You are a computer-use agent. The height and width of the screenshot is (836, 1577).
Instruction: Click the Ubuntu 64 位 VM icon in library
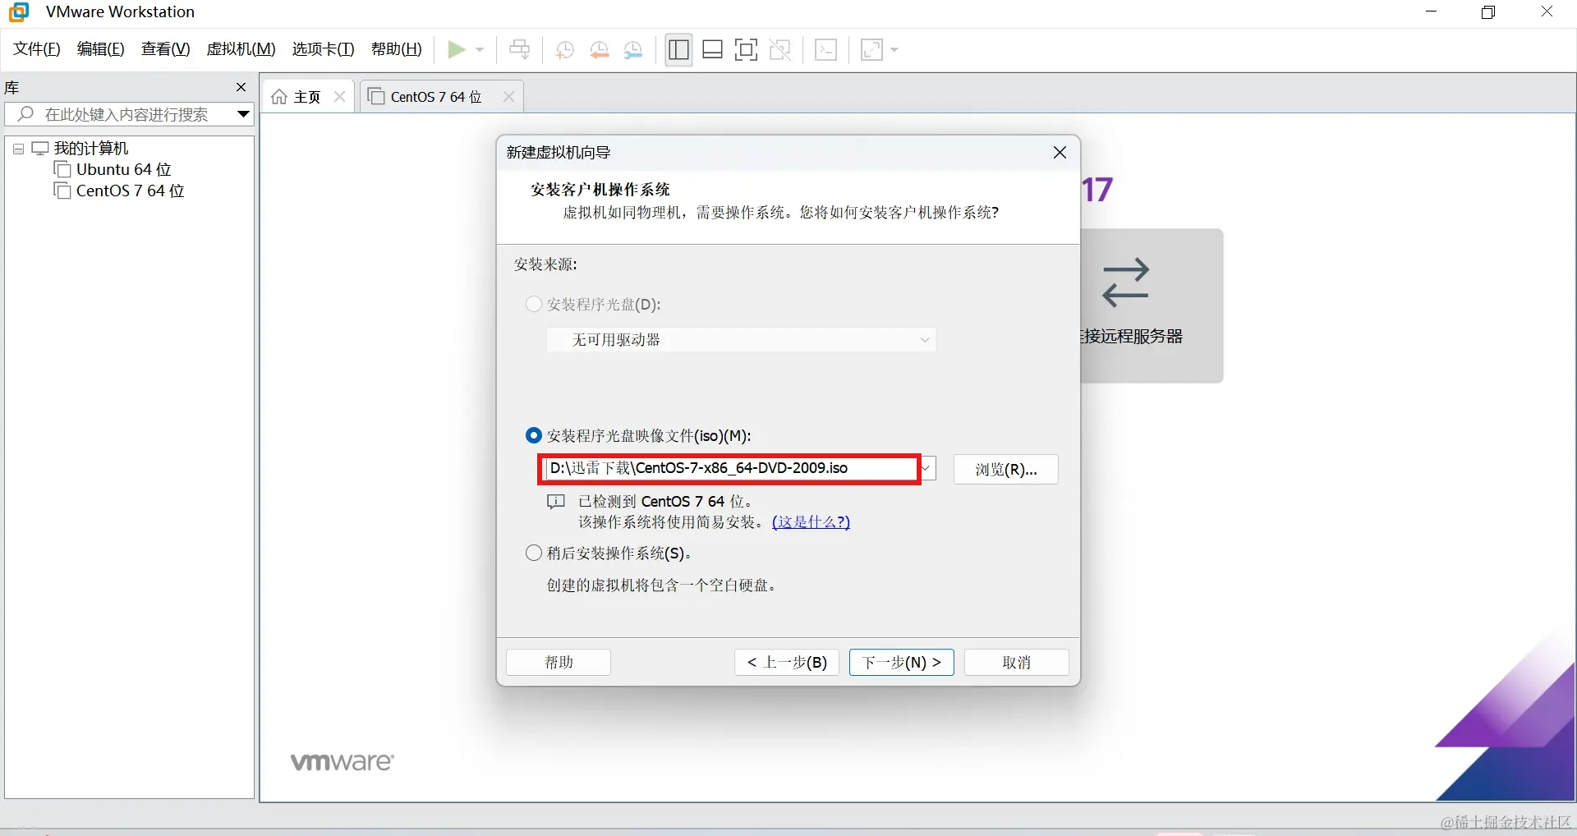click(x=62, y=170)
